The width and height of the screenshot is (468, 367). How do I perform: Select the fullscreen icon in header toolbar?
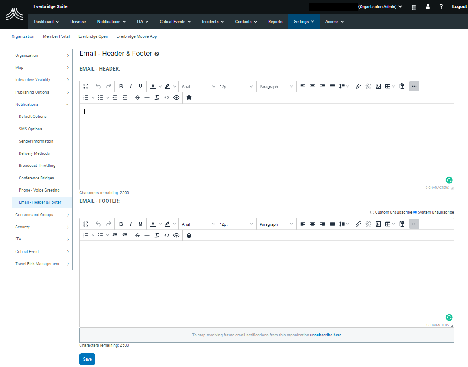coord(85,86)
